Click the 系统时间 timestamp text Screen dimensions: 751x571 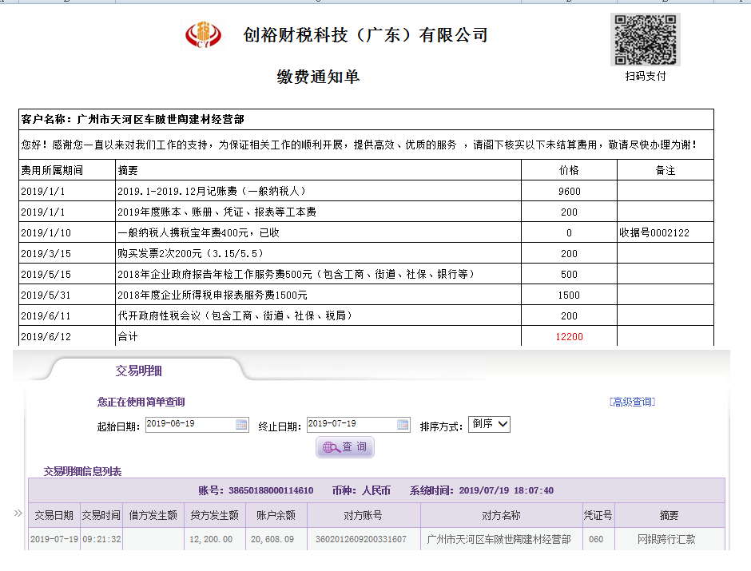tap(481, 490)
